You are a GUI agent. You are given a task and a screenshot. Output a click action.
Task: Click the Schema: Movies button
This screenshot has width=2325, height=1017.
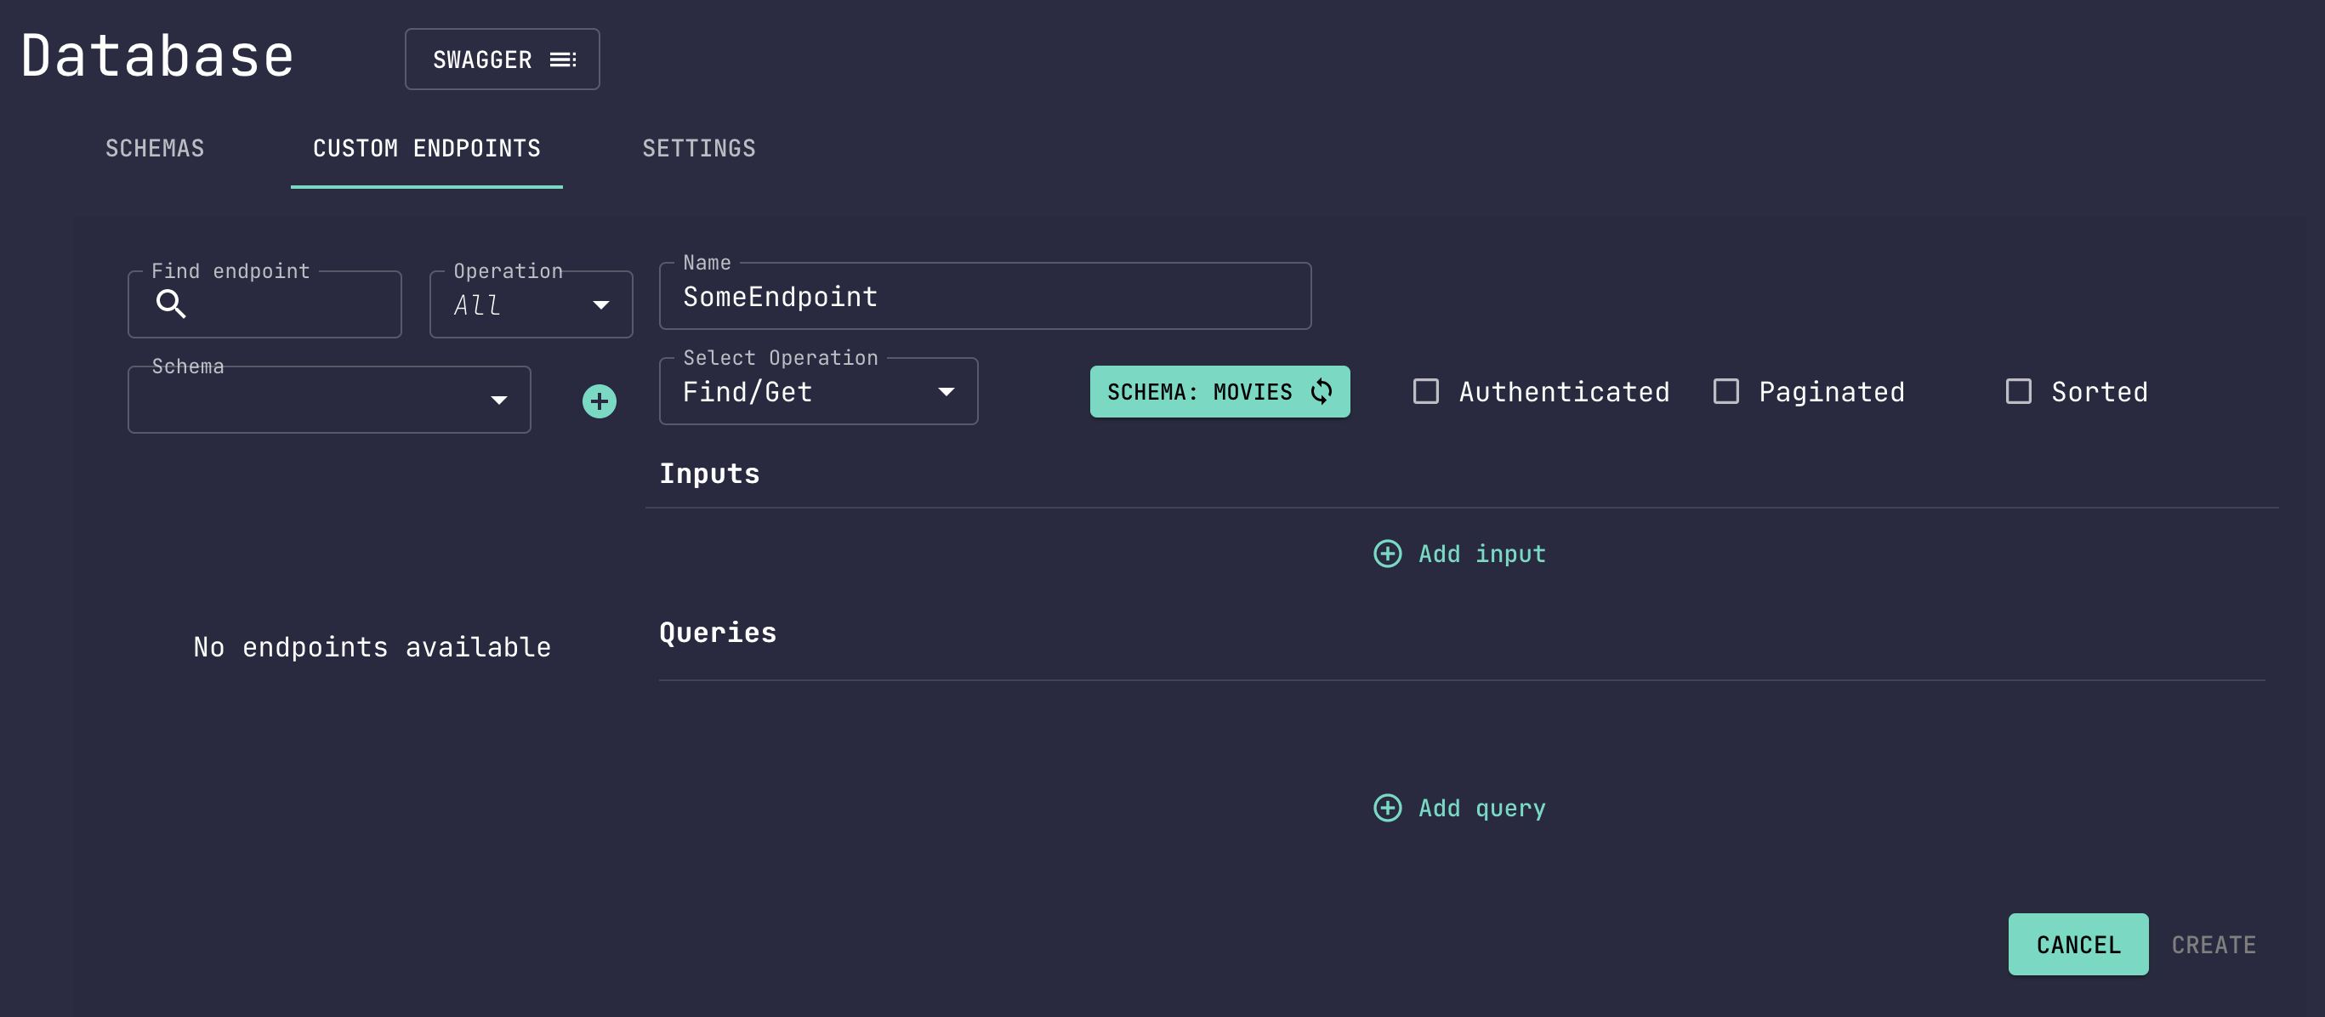(x=1219, y=392)
